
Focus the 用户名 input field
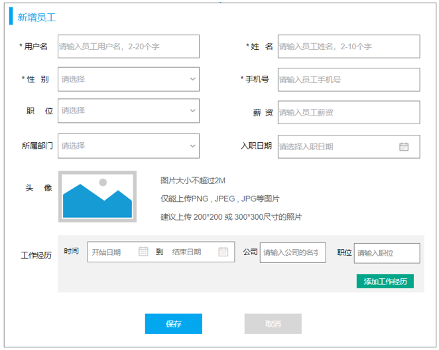click(129, 46)
